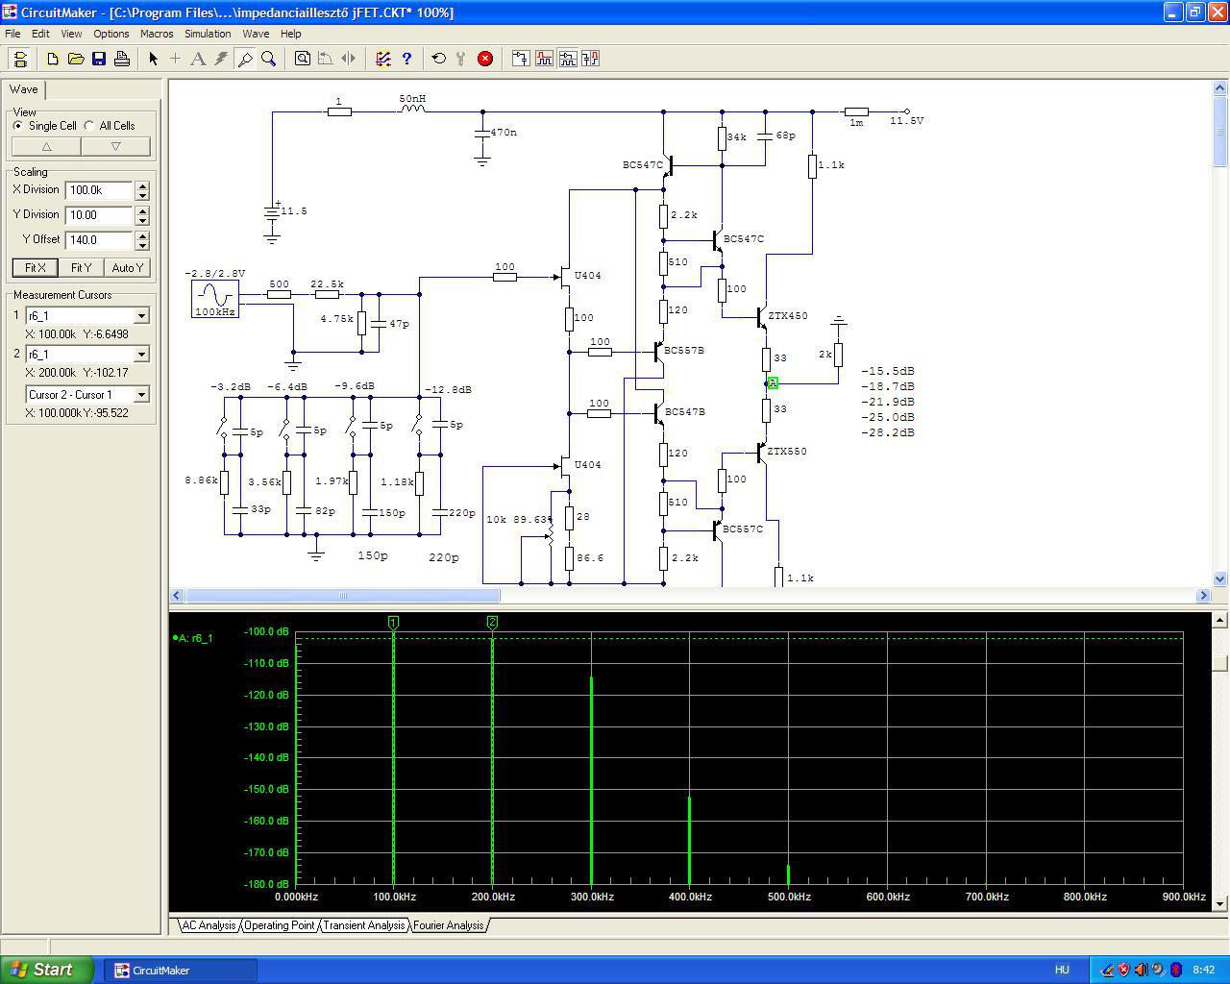This screenshot has height=984, width=1230.
Task: Click the Auto Y scaling button
Action: [127, 268]
